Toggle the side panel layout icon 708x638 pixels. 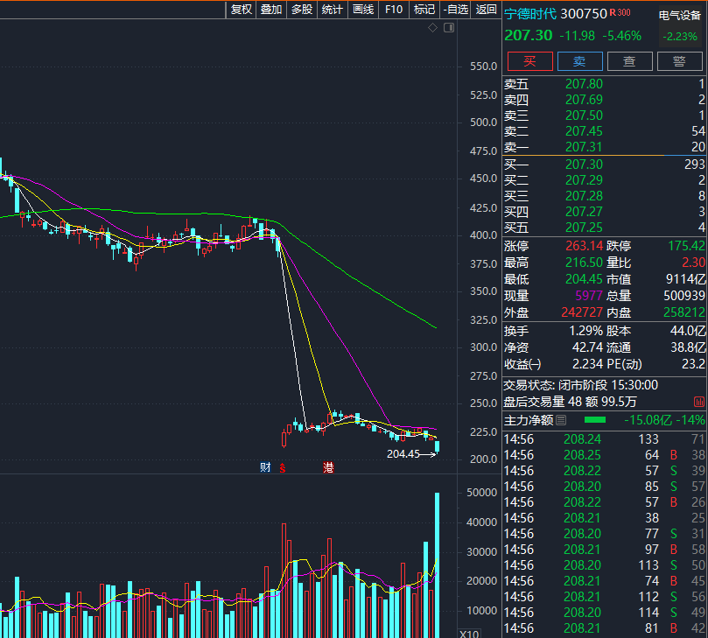449,28
